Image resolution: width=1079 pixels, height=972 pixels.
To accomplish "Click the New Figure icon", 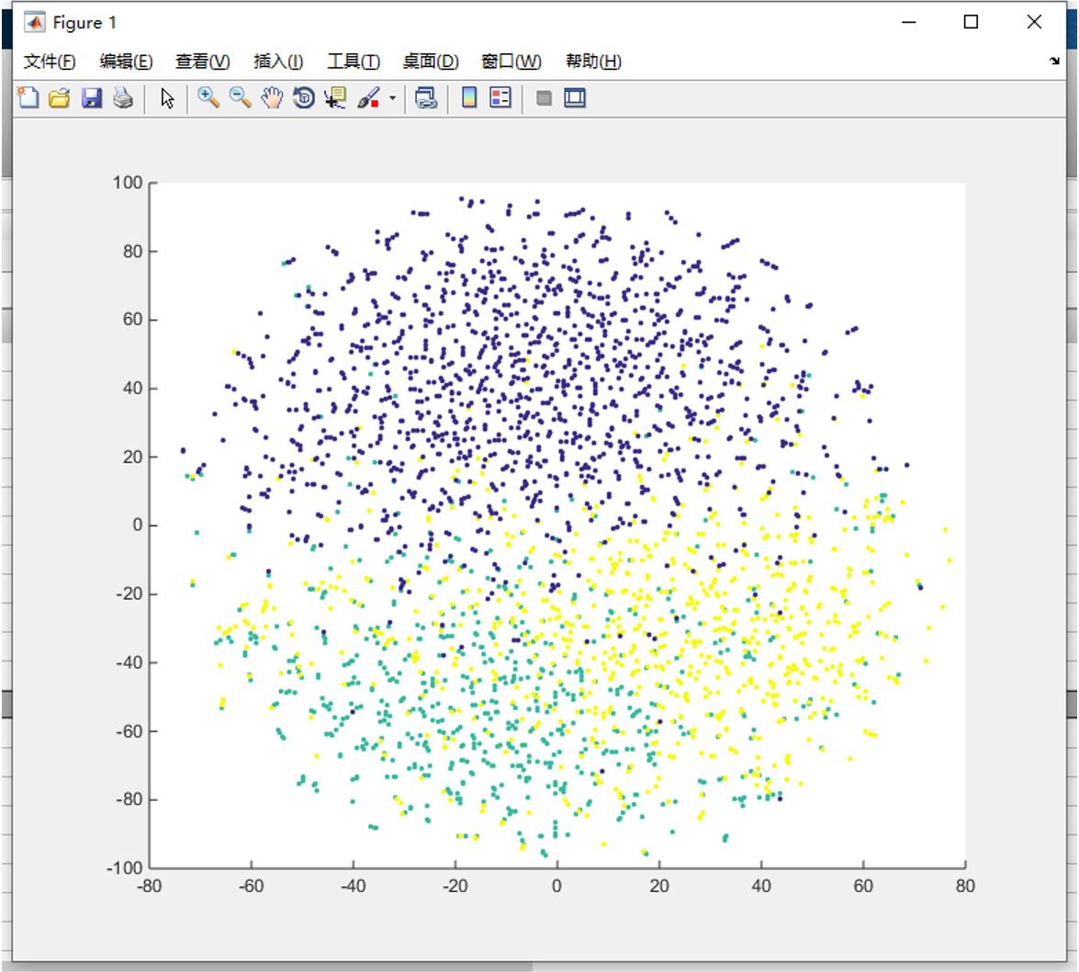I will [28, 98].
